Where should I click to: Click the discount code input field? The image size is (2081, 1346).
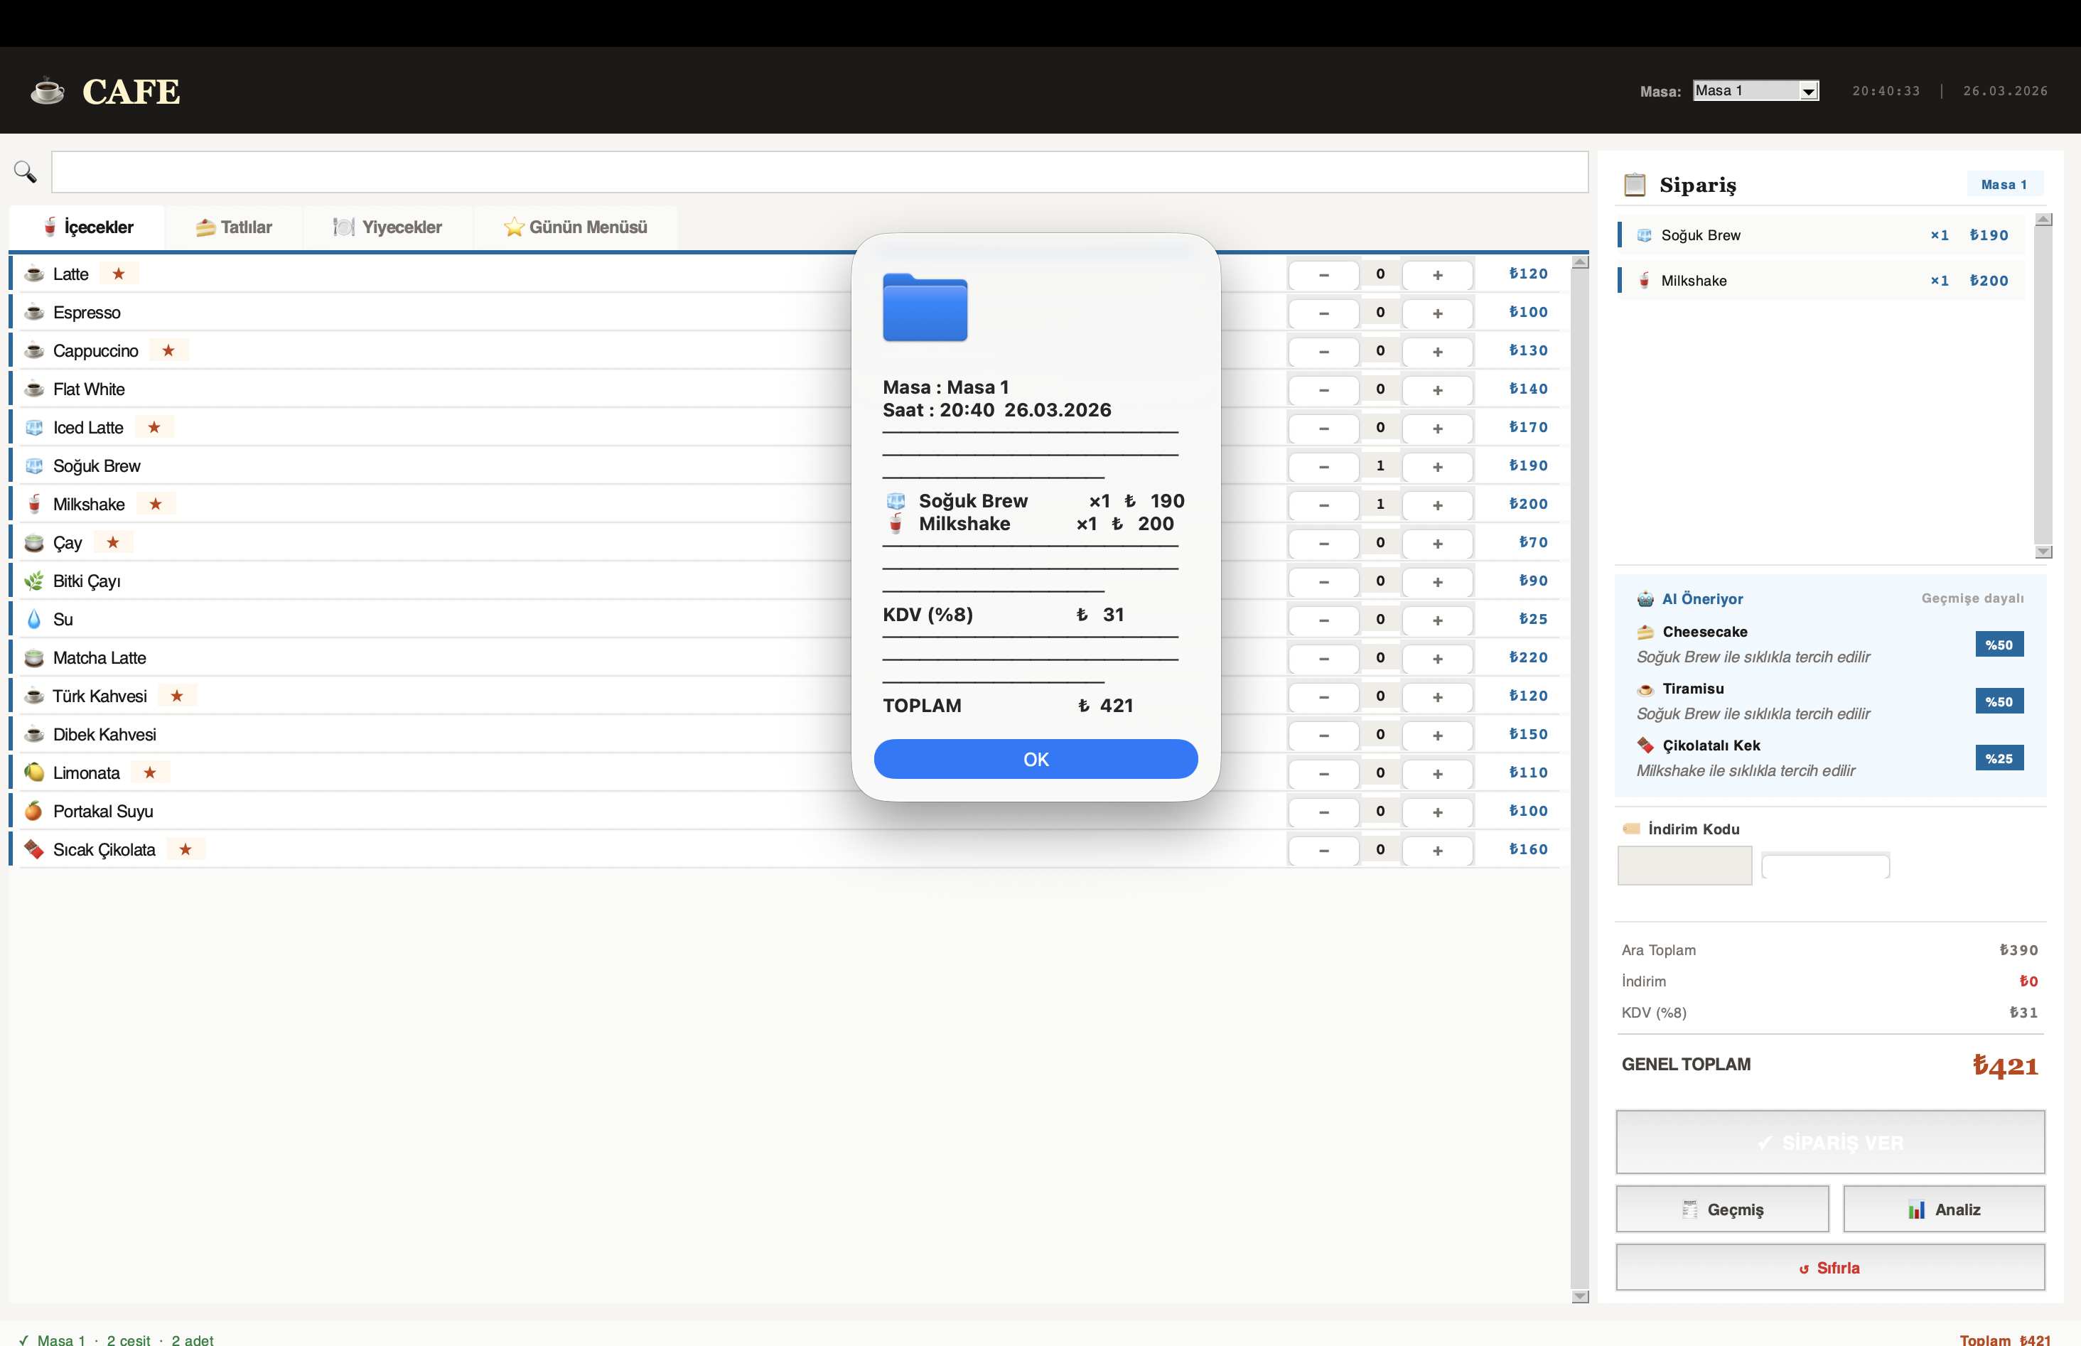(1685, 864)
